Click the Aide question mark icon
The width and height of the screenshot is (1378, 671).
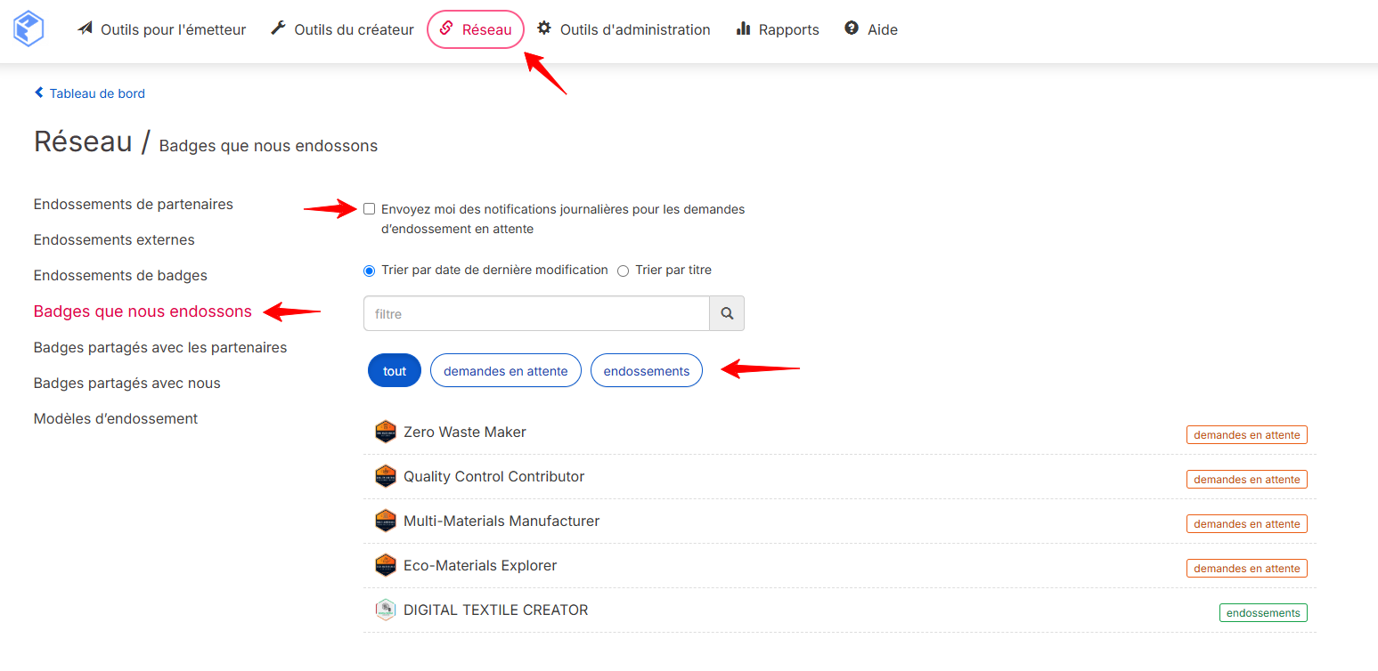tap(852, 28)
